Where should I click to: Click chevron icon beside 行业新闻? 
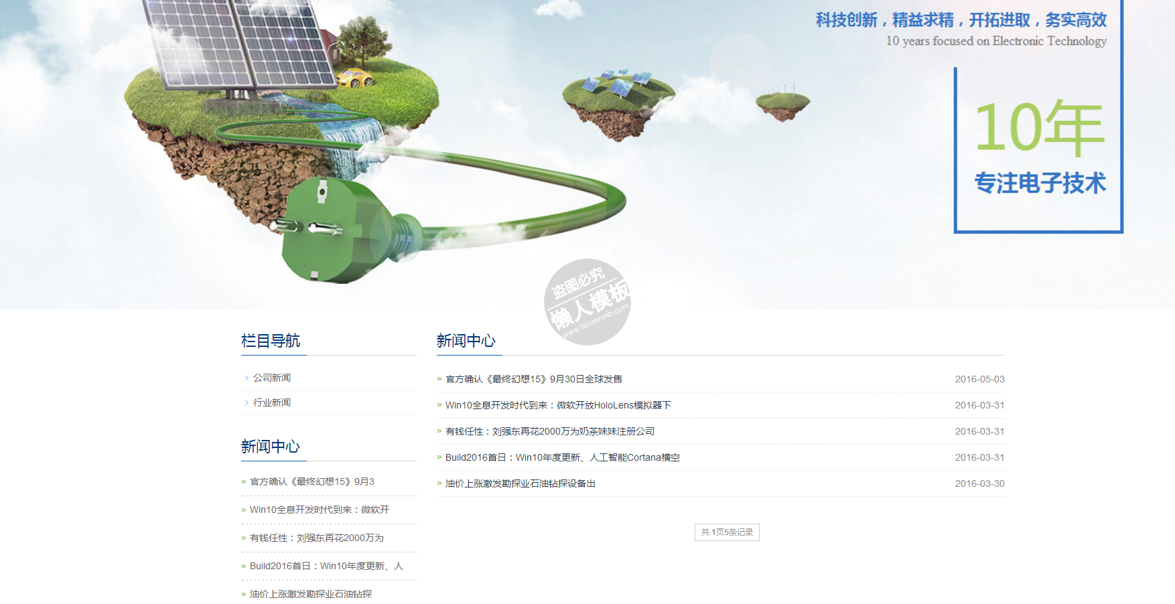pos(247,402)
